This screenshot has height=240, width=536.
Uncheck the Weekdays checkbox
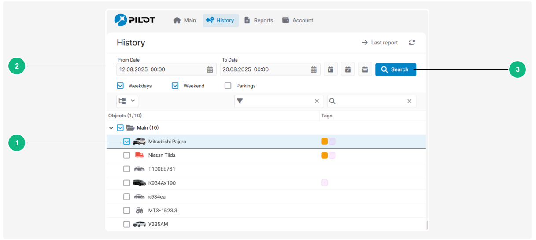tap(121, 86)
